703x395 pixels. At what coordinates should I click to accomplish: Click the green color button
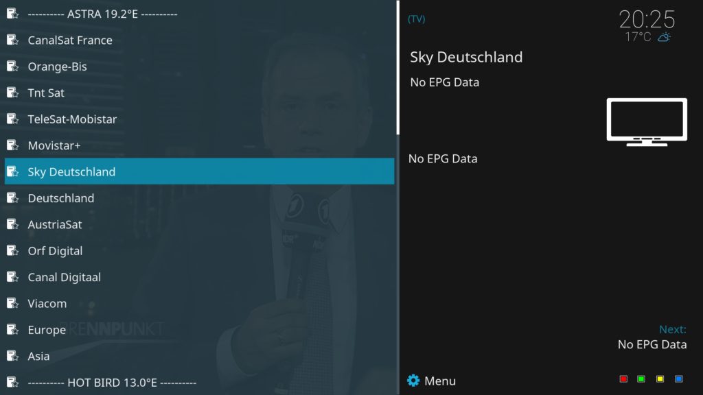pos(641,379)
